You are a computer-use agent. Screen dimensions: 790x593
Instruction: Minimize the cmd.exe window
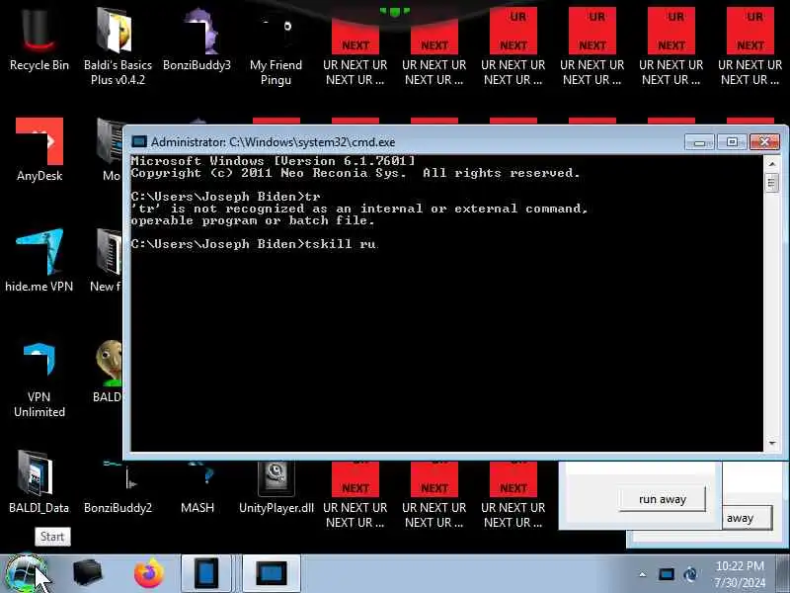click(699, 142)
